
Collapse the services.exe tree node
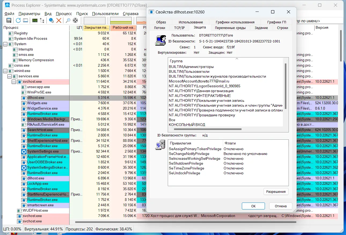pos(10,76)
